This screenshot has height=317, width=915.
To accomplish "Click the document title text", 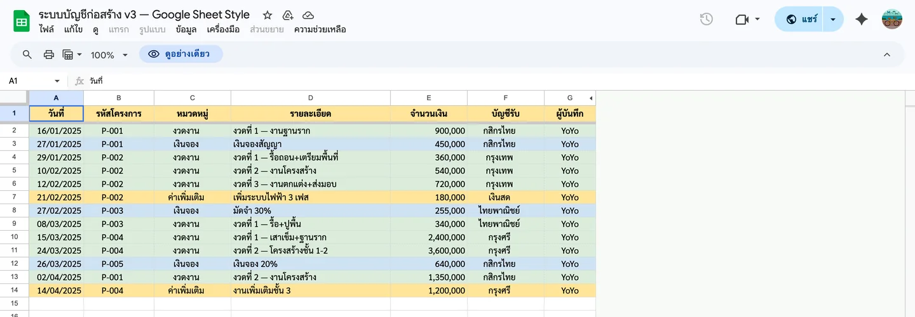I will tap(144, 15).
